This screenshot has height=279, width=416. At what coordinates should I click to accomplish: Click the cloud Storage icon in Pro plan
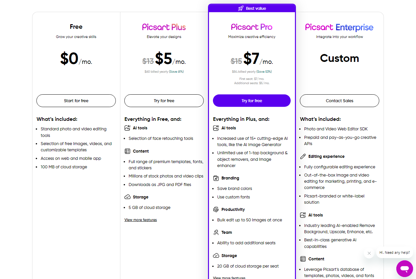[216, 256]
